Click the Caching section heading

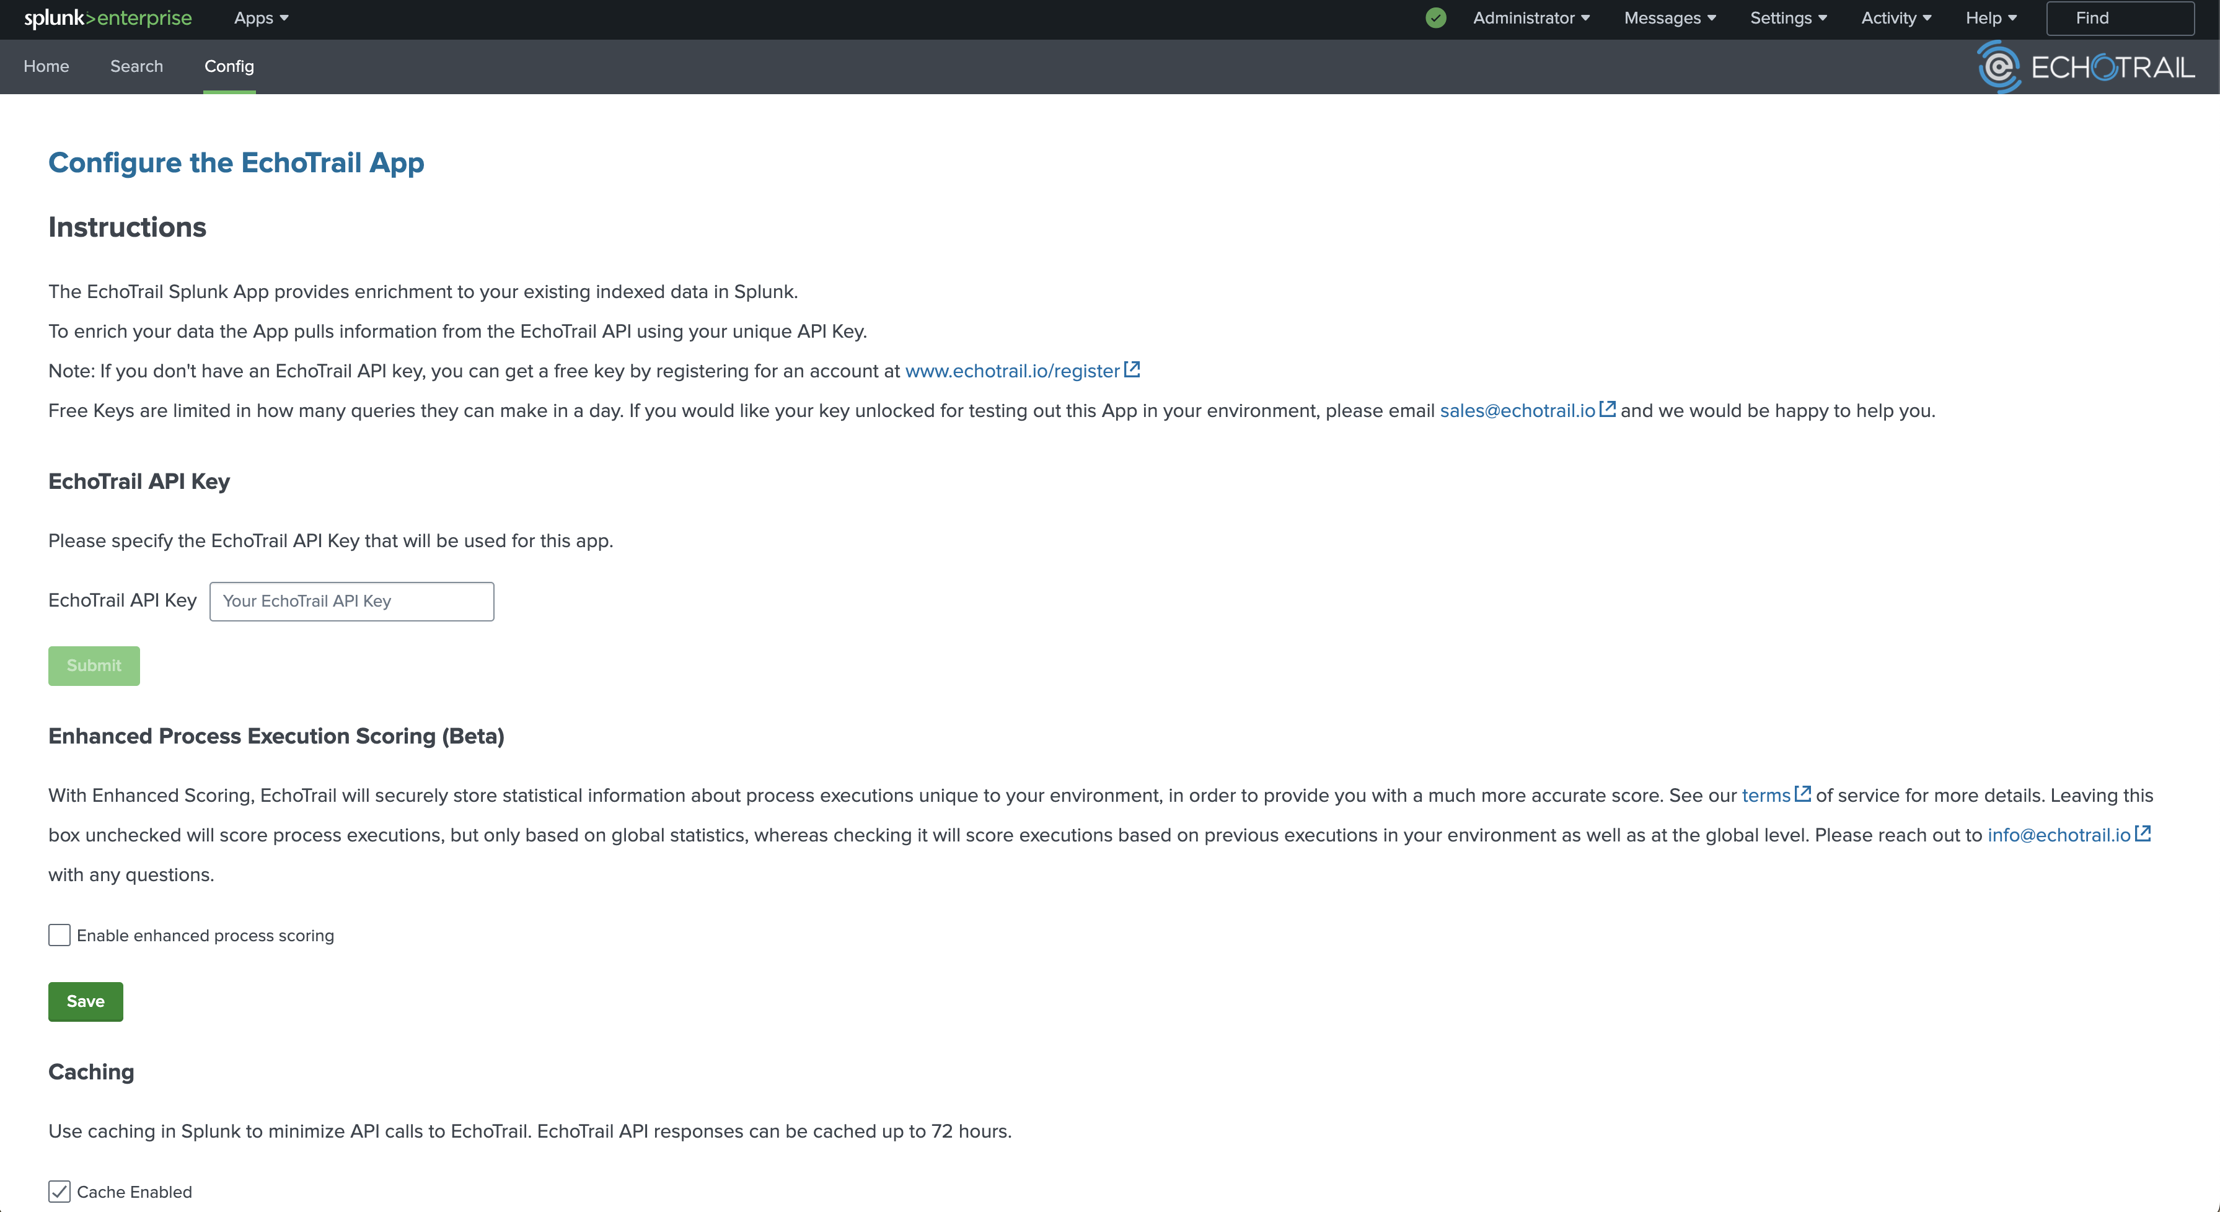click(x=91, y=1073)
